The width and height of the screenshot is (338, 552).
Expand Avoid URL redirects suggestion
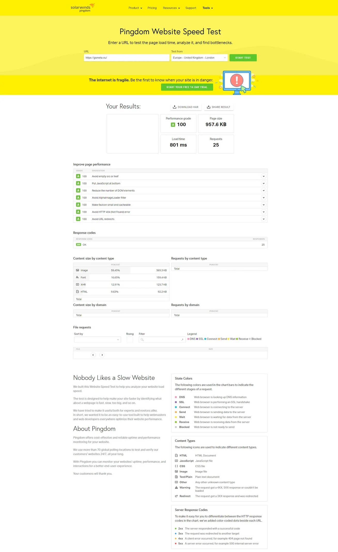click(x=264, y=219)
